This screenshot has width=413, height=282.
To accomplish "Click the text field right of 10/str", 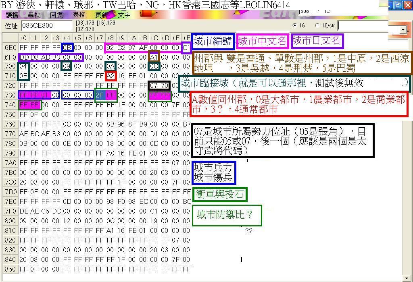I will (x=362, y=25).
